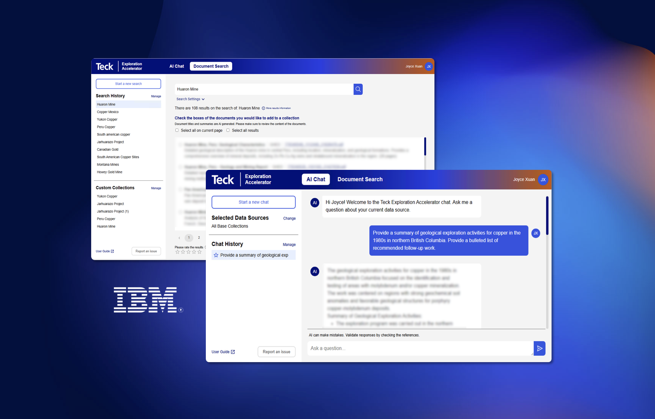Click the previous page arrow in pagination
This screenshot has width=655, height=419.
point(180,238)
